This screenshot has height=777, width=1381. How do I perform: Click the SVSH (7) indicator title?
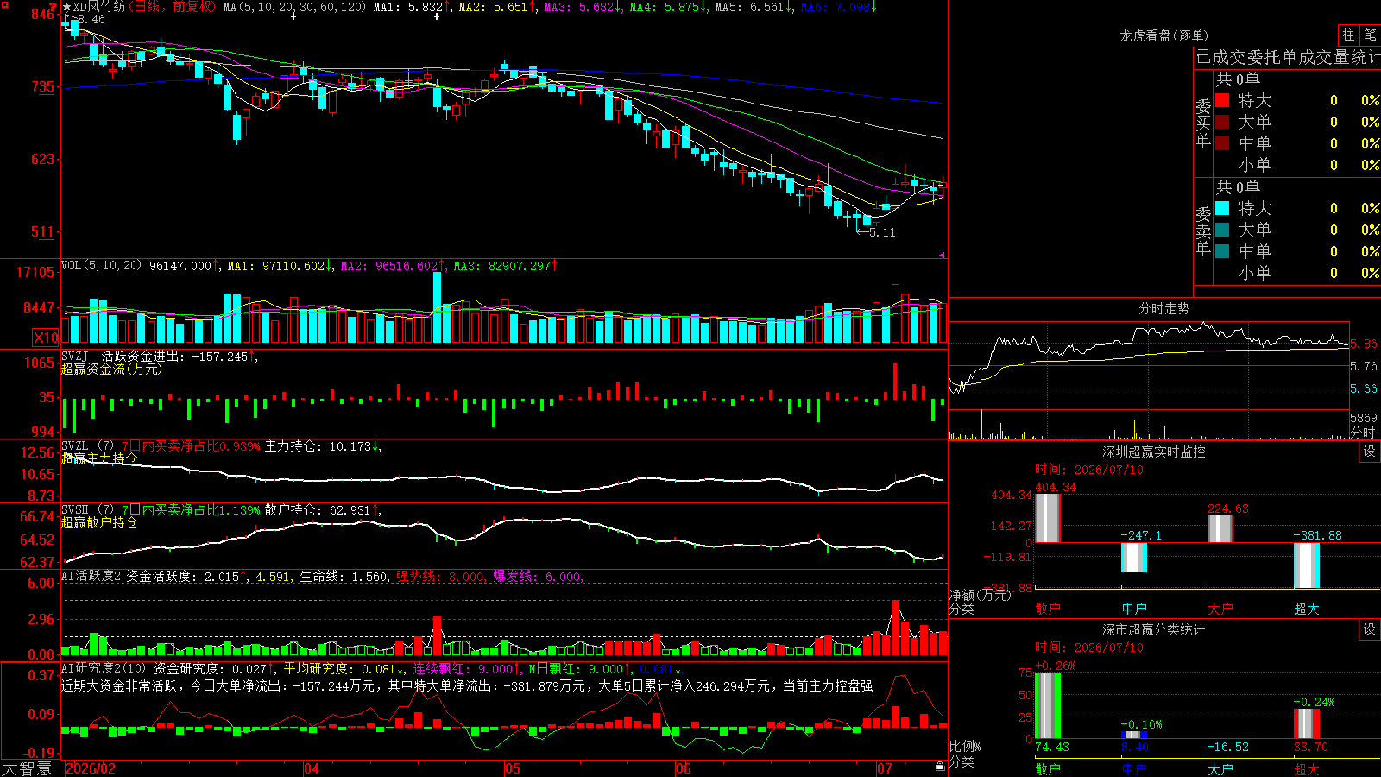(x=88, y=510)
